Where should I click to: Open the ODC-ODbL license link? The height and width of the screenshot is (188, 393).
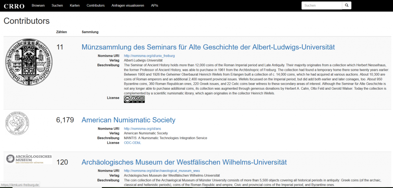(x=132, y=143)
